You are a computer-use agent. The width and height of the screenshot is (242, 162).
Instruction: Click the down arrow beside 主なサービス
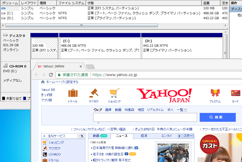coord(44,136)
